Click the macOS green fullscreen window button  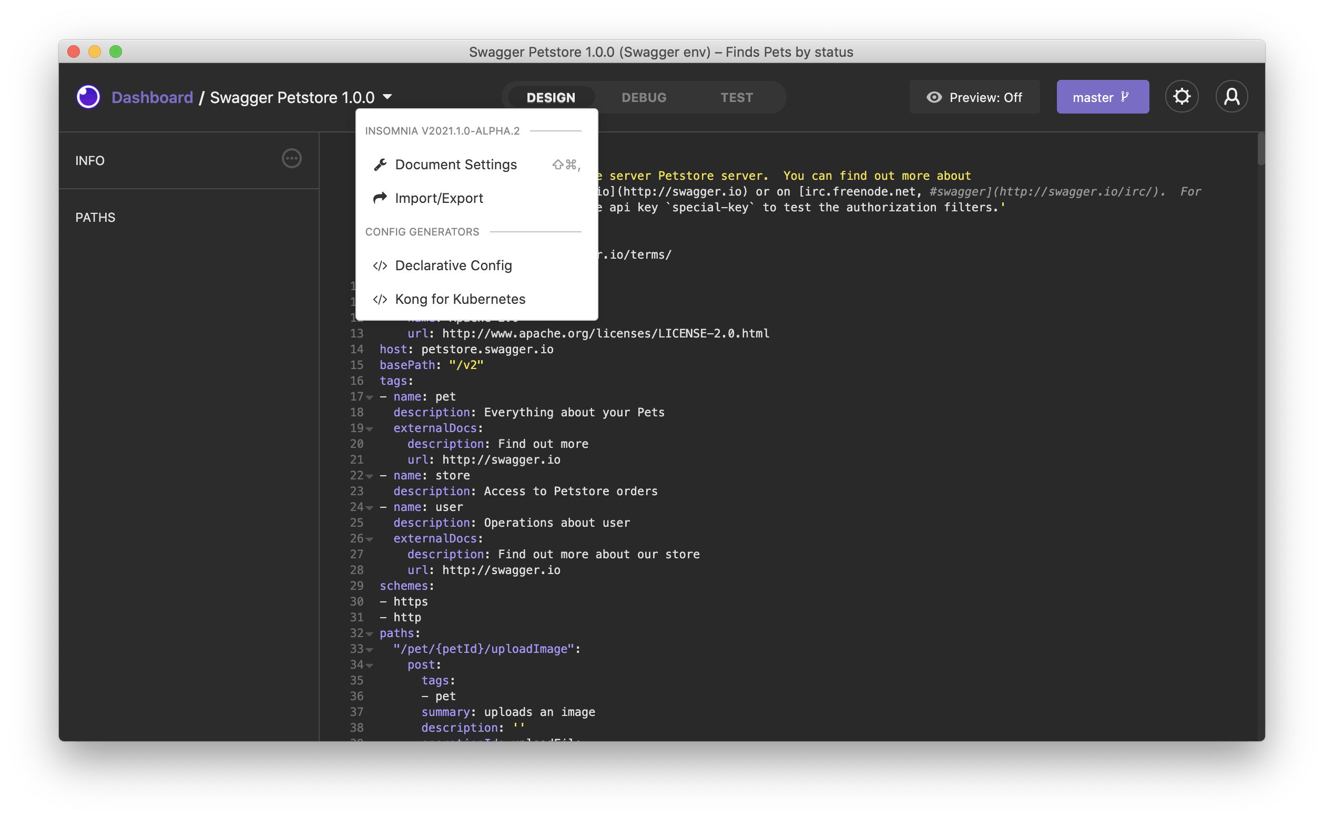(x=115, y=52)
